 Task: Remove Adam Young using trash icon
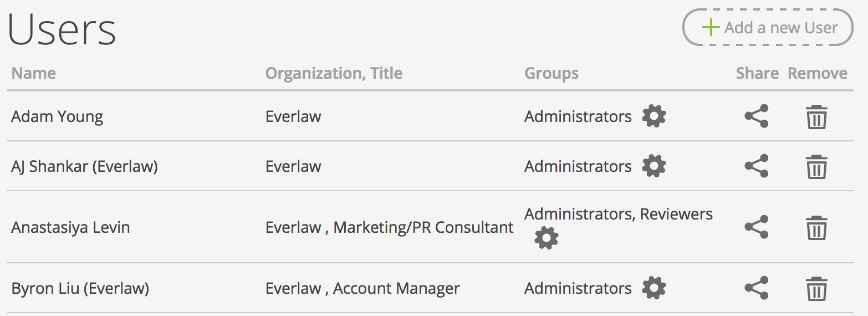[816, 117]
